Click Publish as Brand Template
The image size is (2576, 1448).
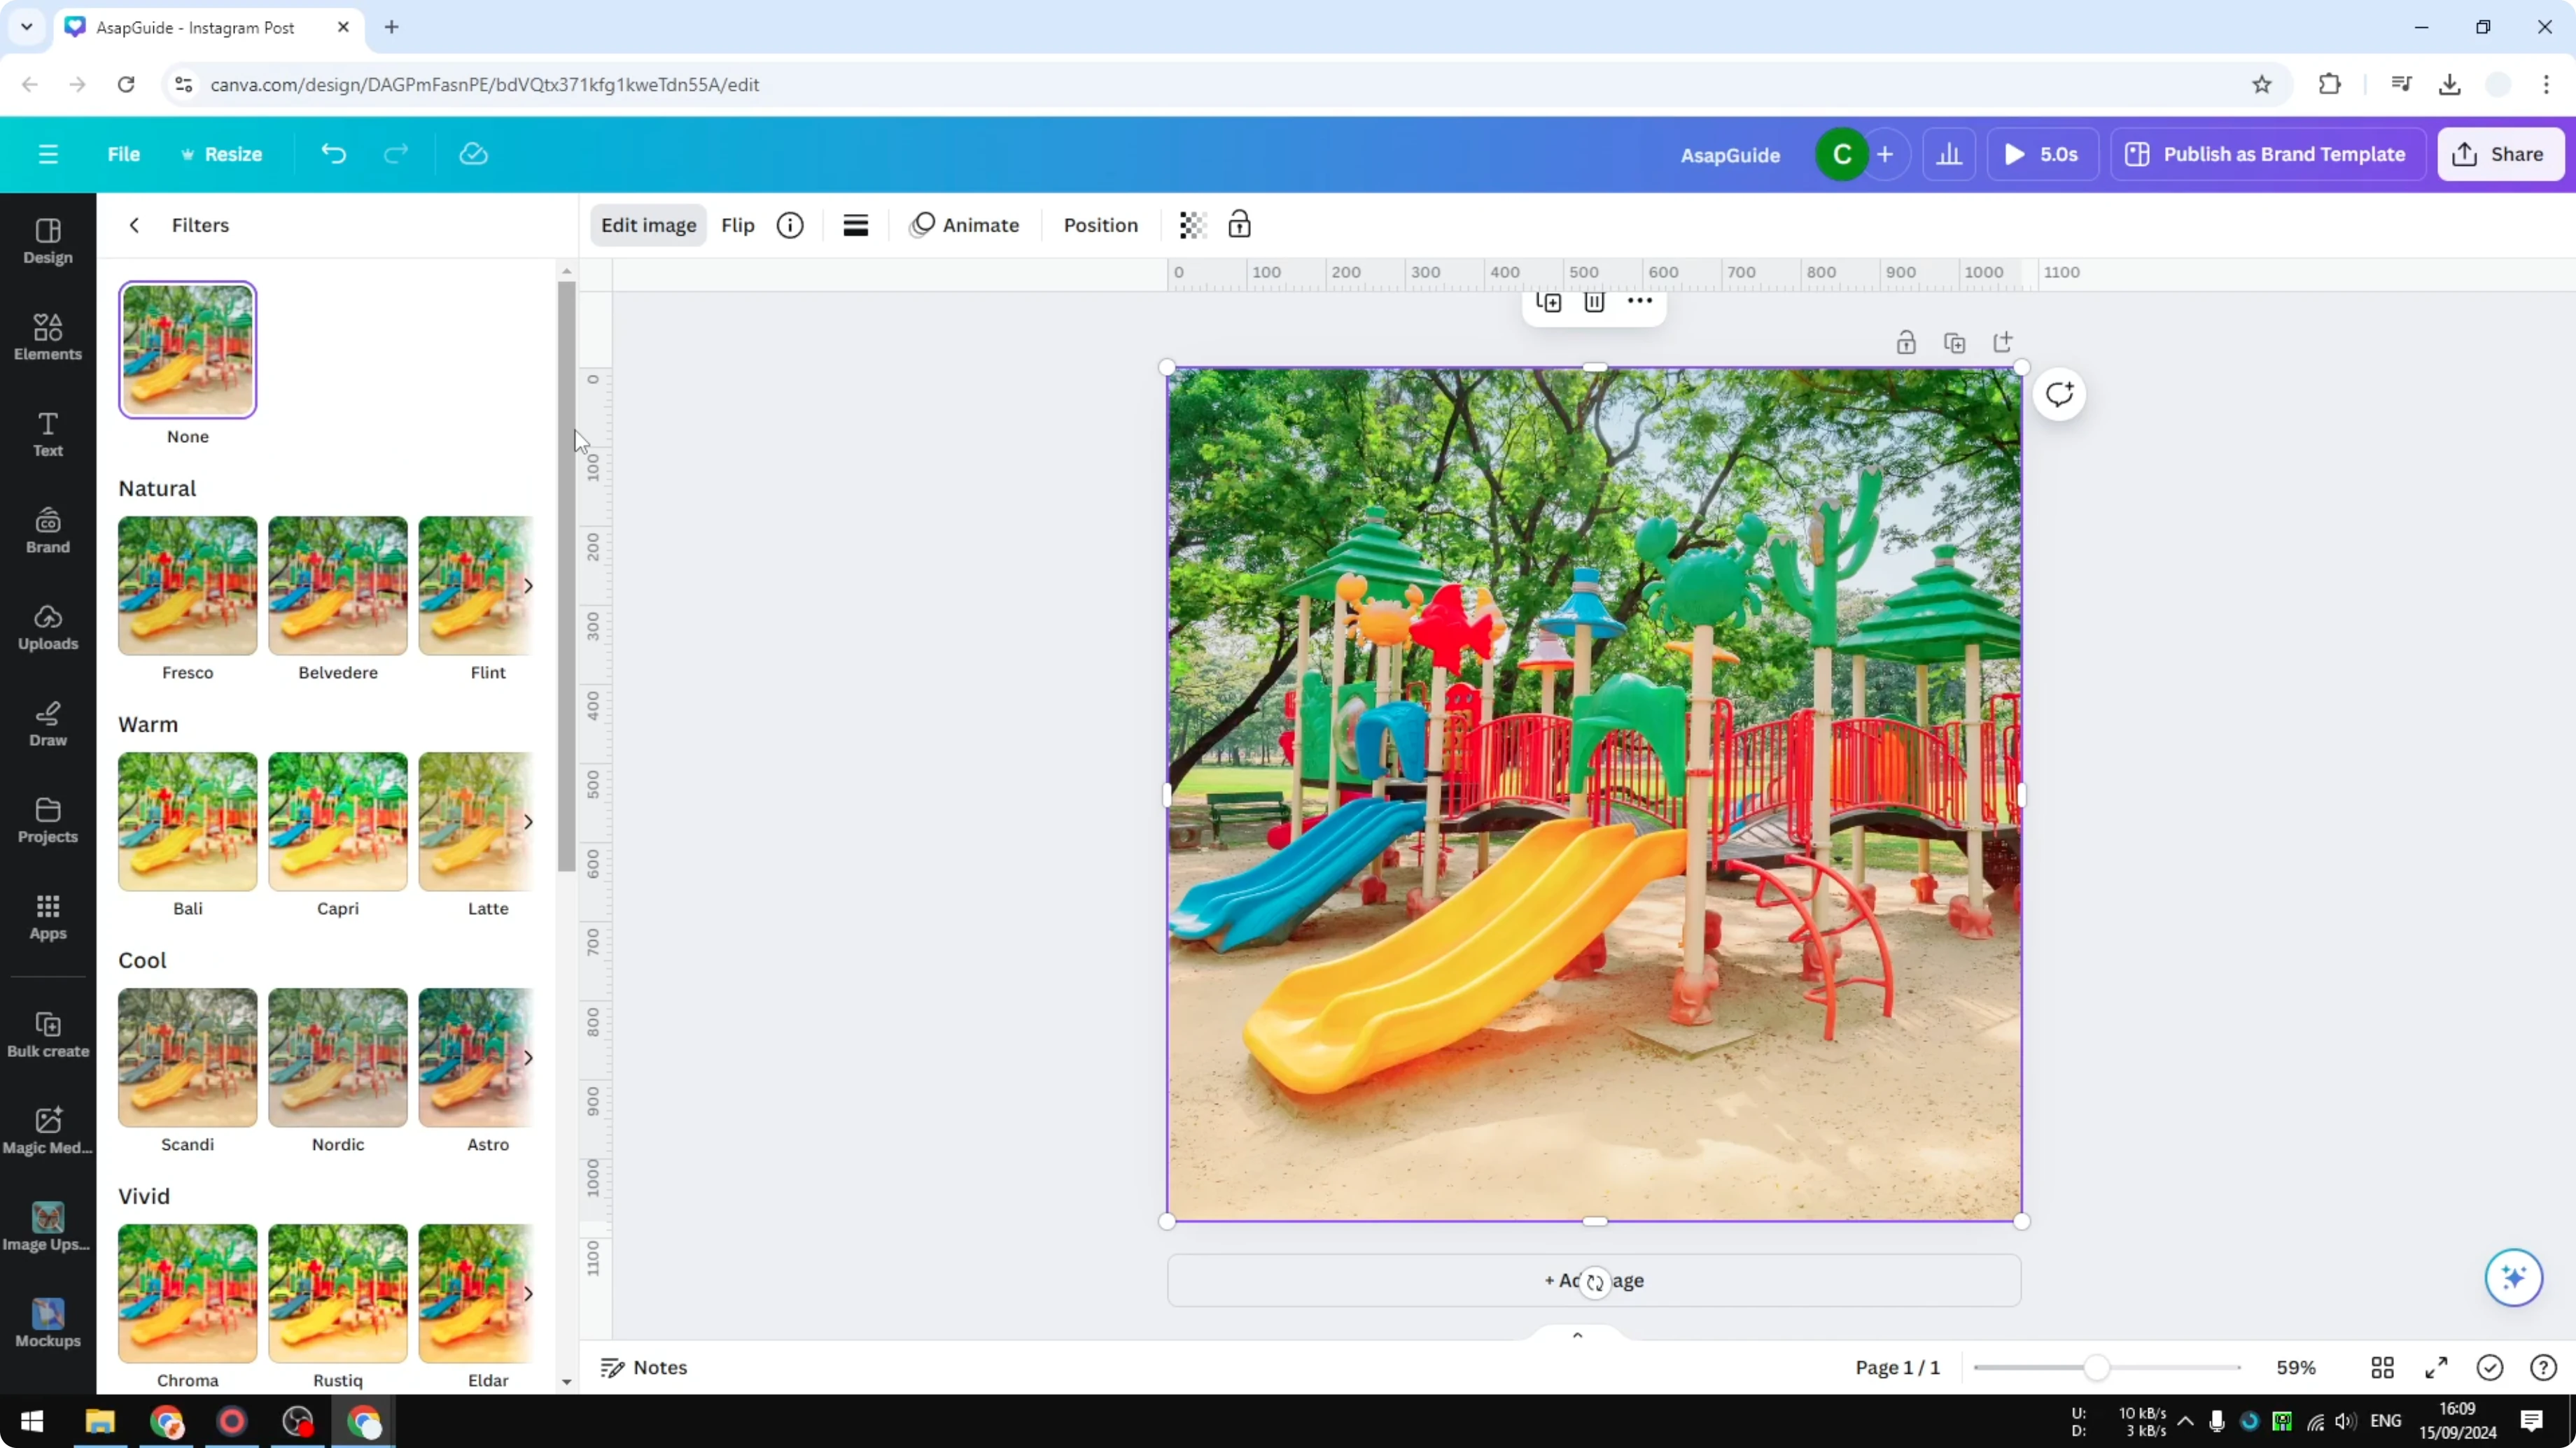coord(2267,154)
